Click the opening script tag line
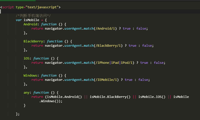200x120 pixels. pos(30,7)
